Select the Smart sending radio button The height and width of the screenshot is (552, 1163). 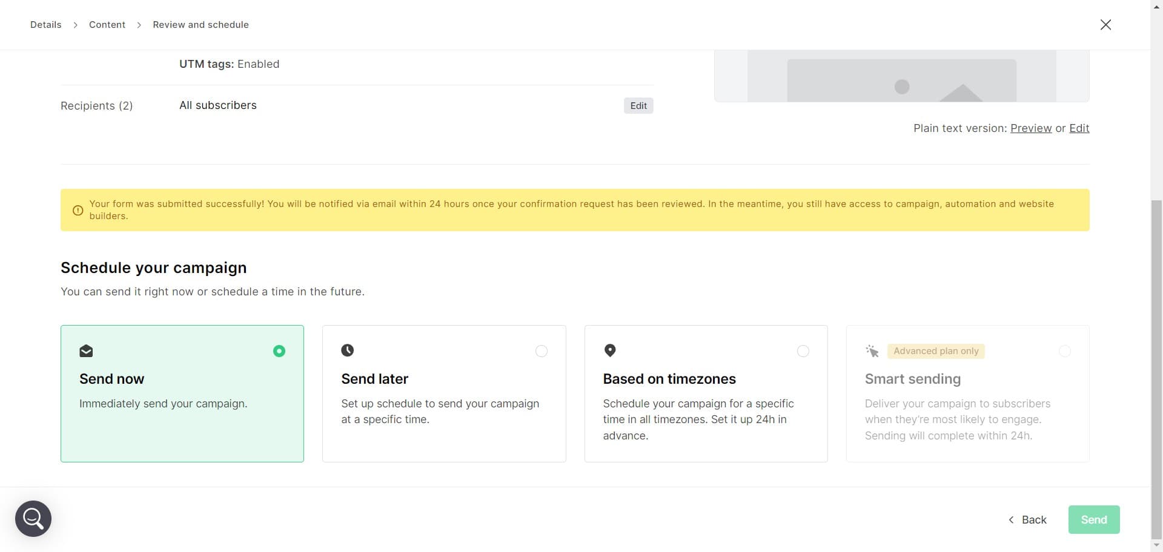(x=1064, y=351)
